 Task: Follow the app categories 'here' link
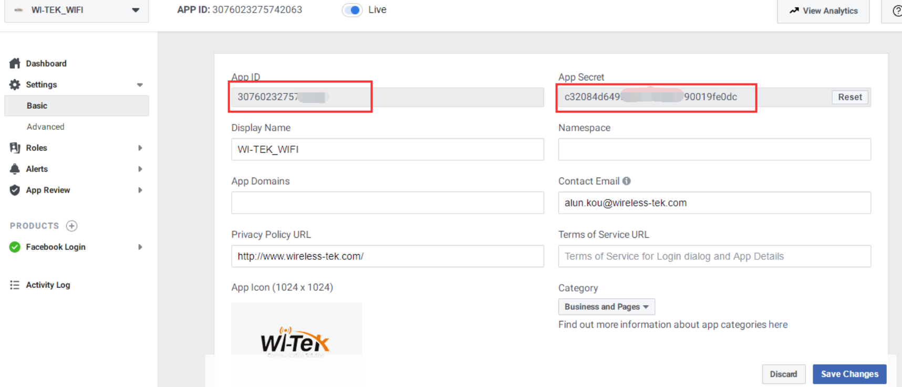[x=778, y=325]
